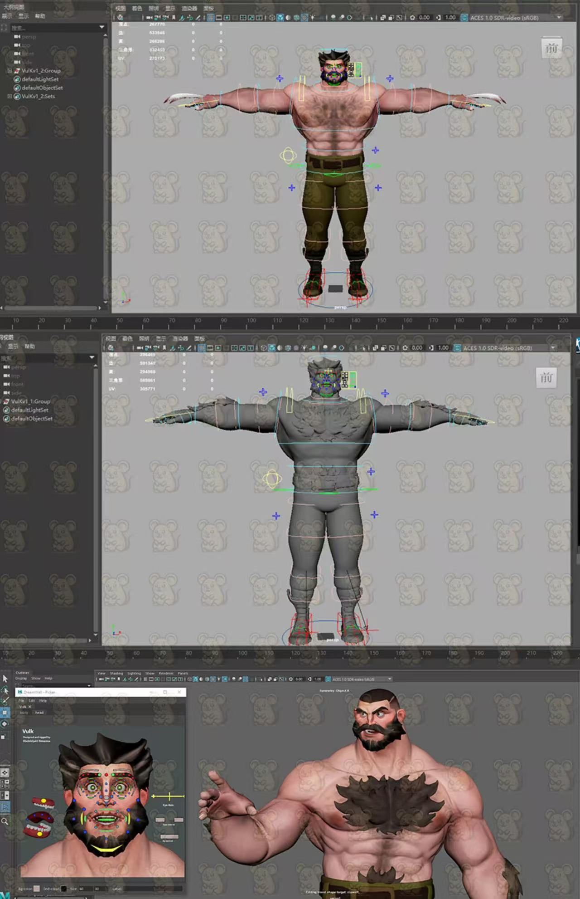The height and width of the screenshot is (899, 580).
Task: Expand the VulKv1_2:Group node in outliner
Action: pyautogui.click(x=10, y=71)
